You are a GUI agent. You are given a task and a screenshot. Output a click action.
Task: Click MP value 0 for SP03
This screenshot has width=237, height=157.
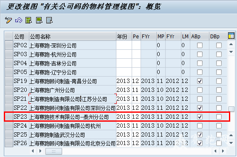pos(158,54)
